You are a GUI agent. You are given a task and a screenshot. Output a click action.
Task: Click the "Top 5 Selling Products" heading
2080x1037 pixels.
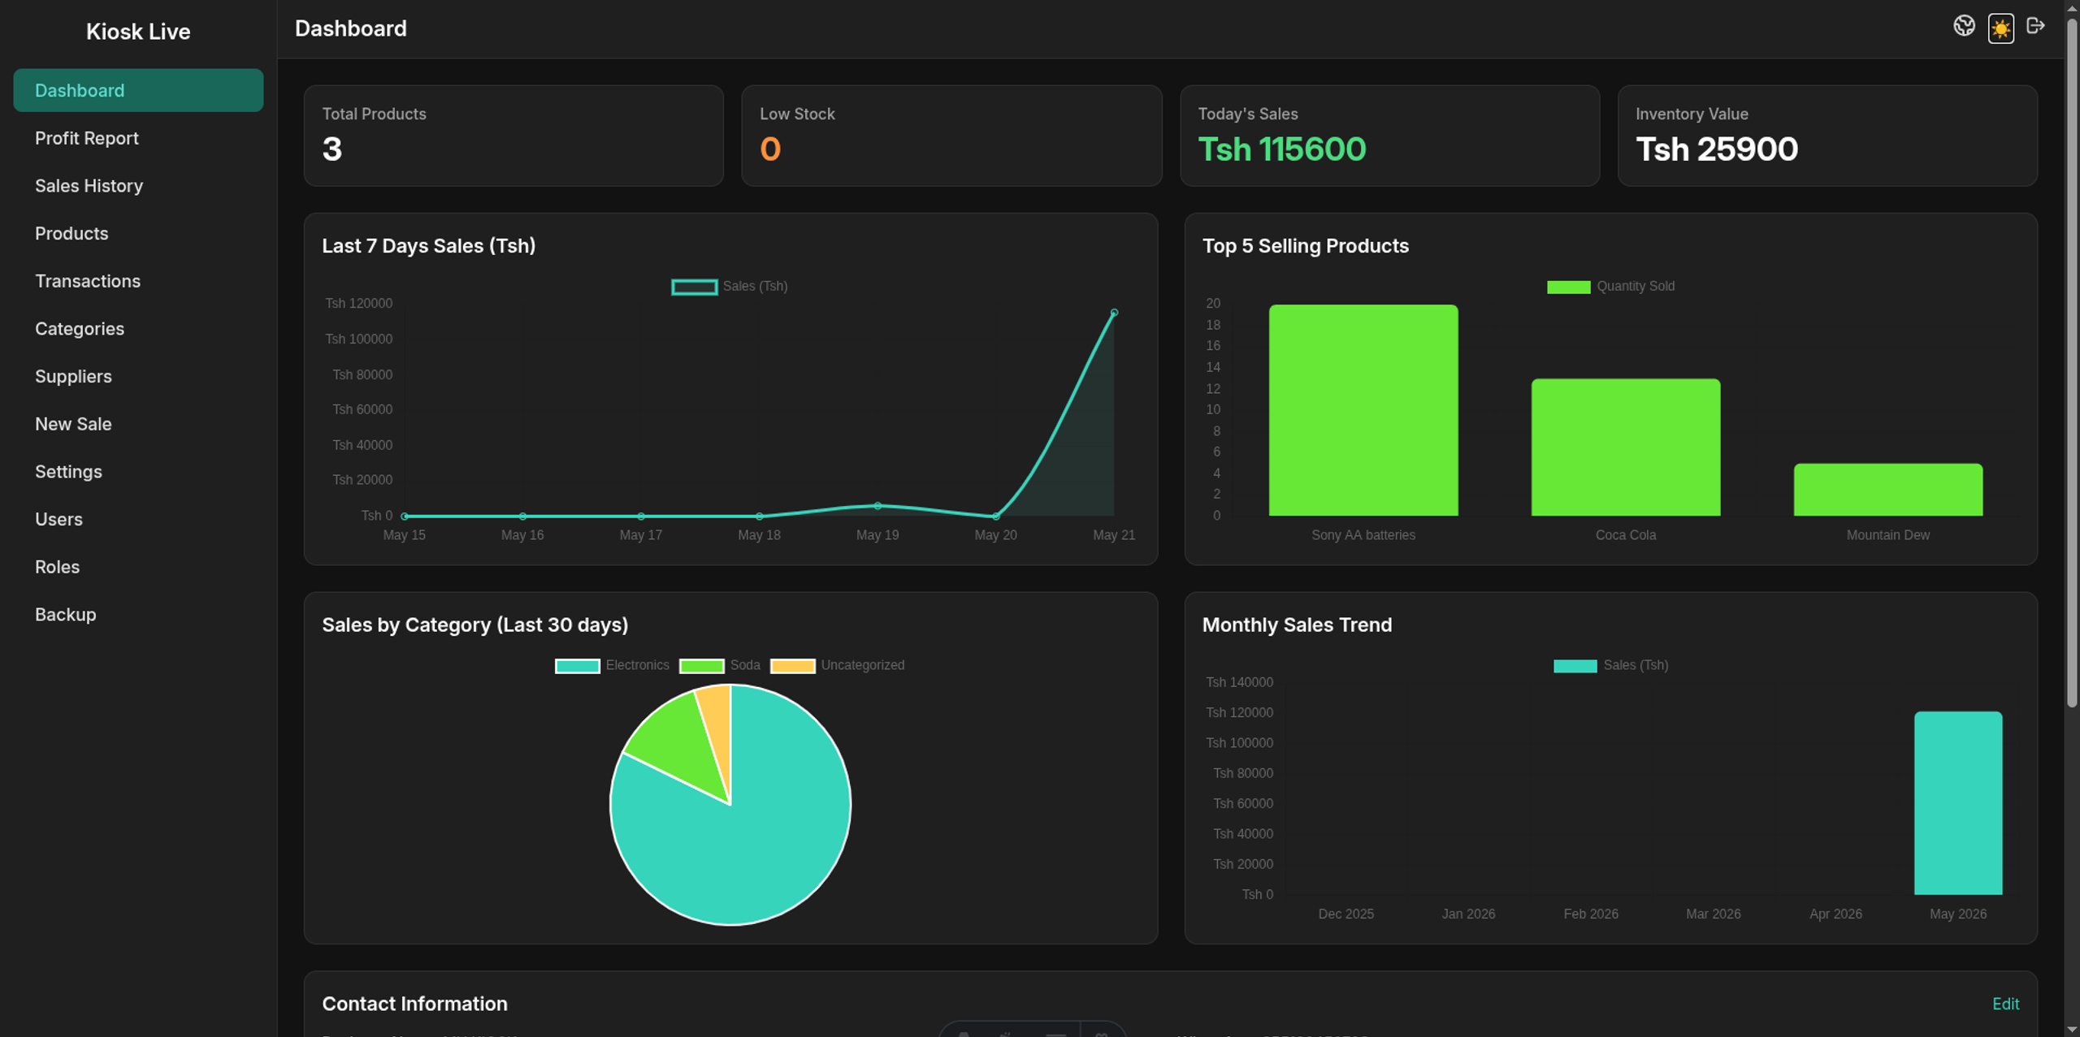point(1306,246)
